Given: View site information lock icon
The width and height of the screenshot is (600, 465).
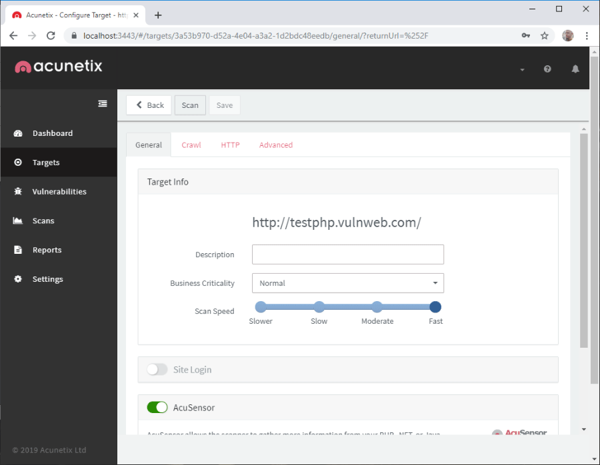Looking at the screenshot, I should tap(74, 35).
